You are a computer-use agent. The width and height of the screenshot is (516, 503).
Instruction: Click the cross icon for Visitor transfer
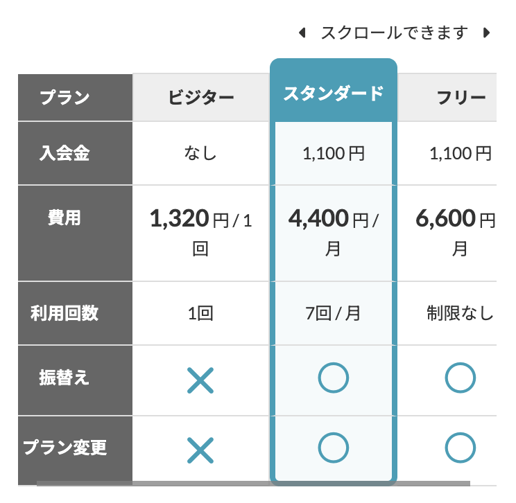200,380
